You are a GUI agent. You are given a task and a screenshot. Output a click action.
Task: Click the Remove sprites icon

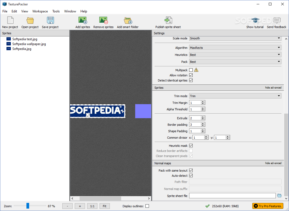pos(103,20)
